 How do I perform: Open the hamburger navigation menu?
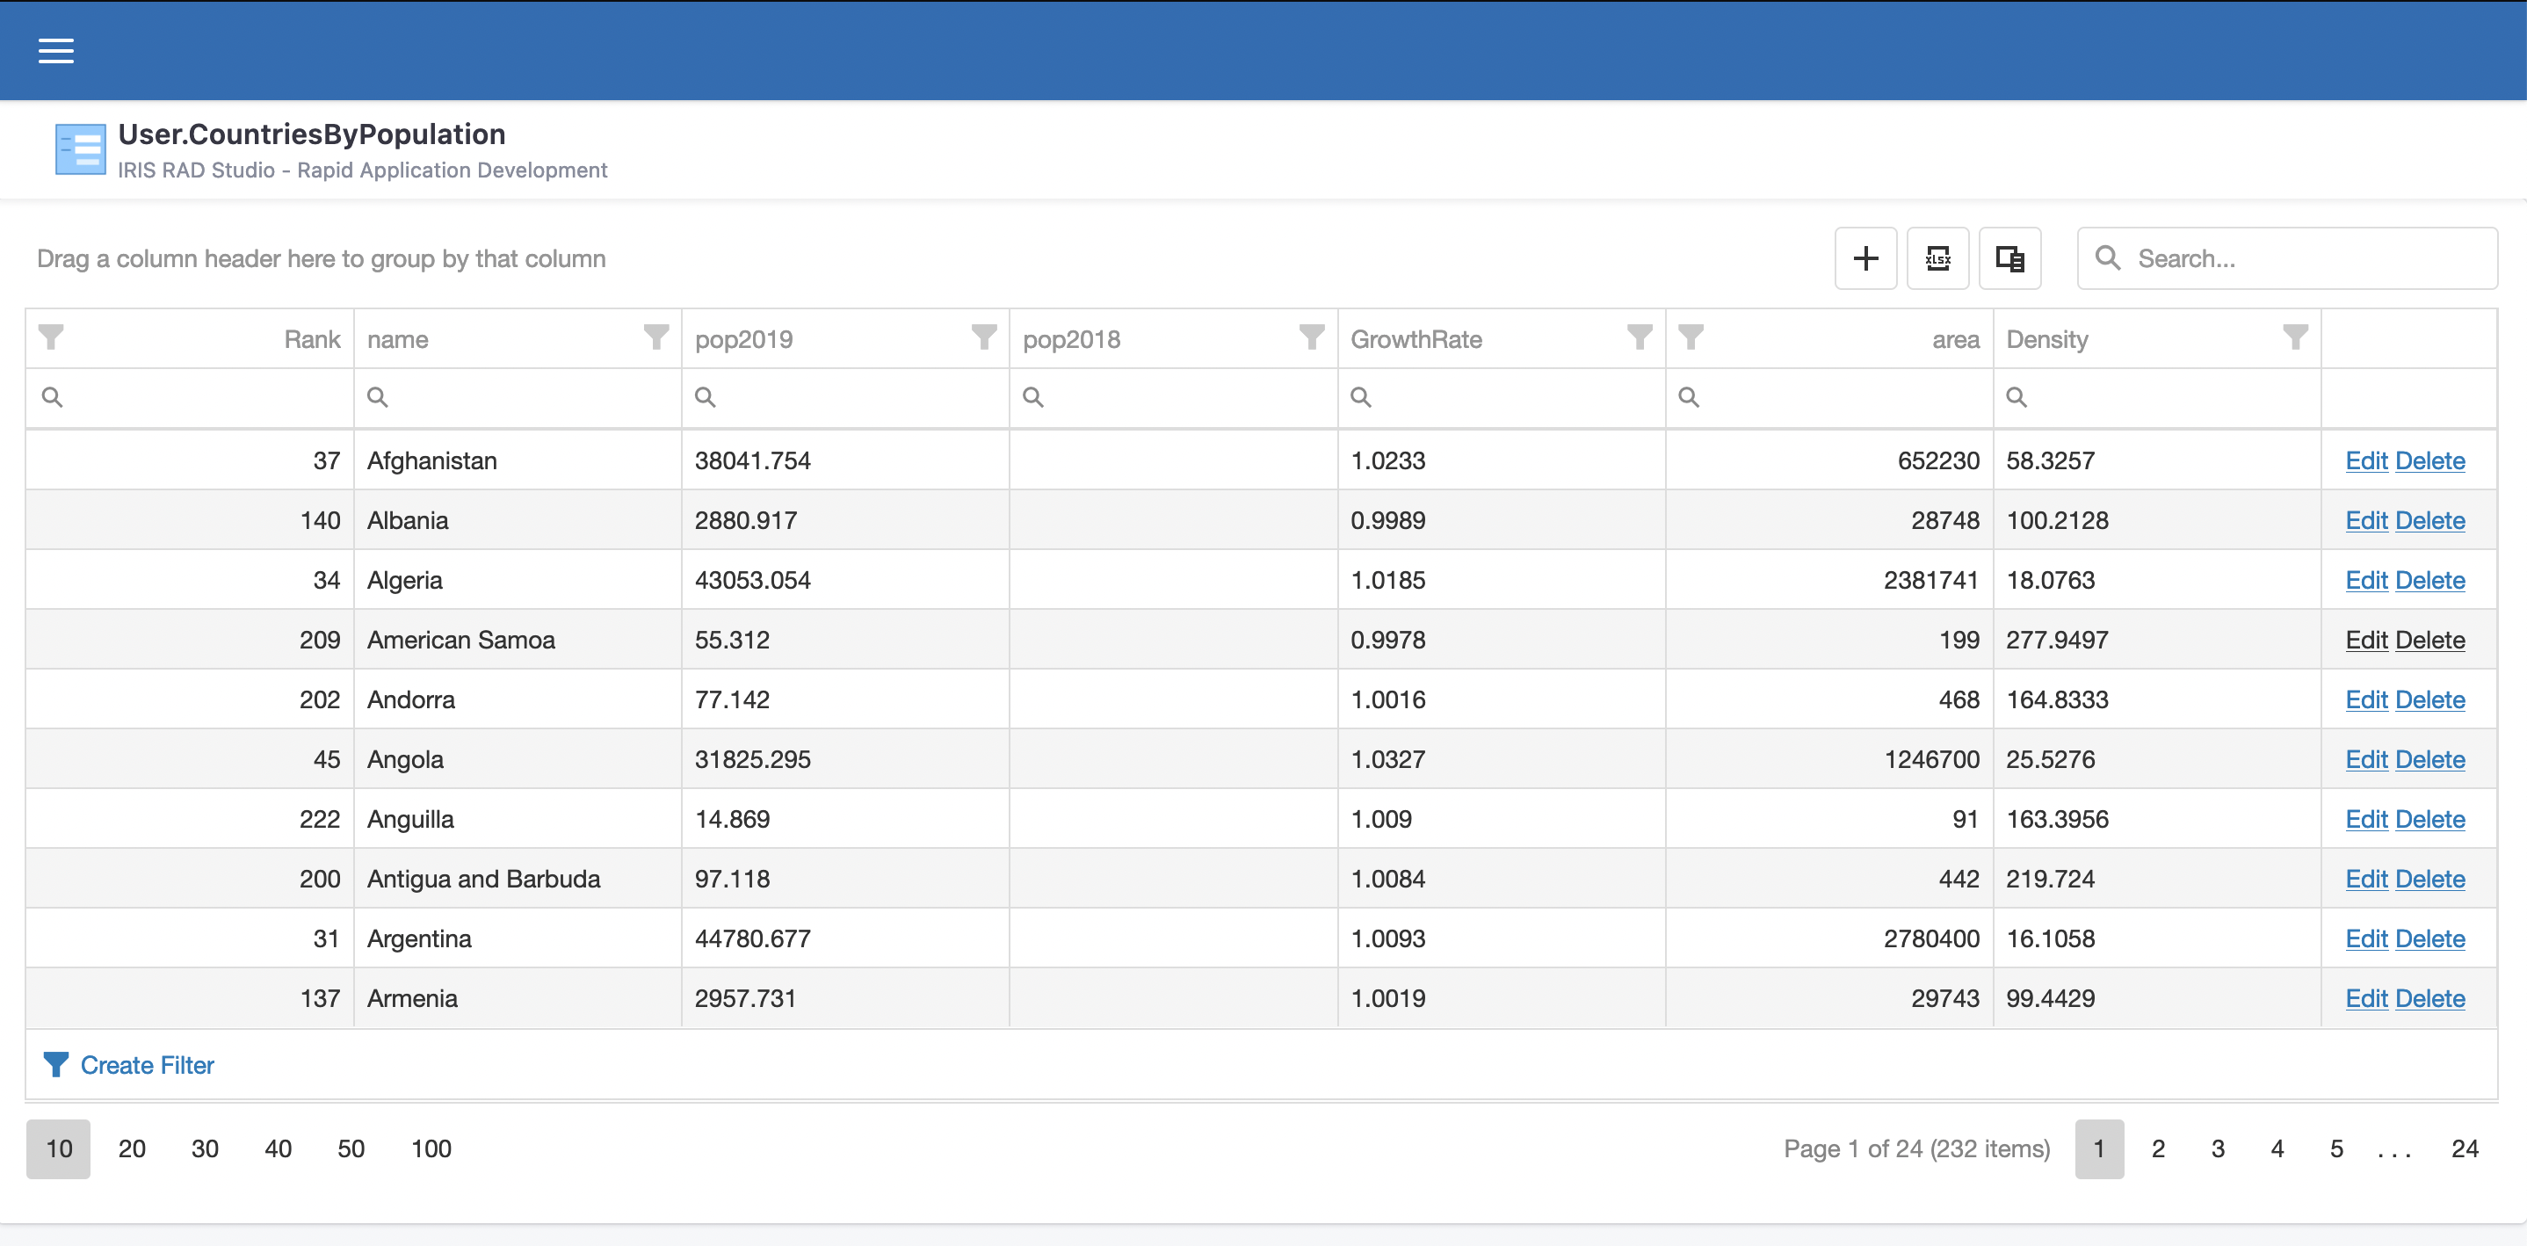pos(56,51)
